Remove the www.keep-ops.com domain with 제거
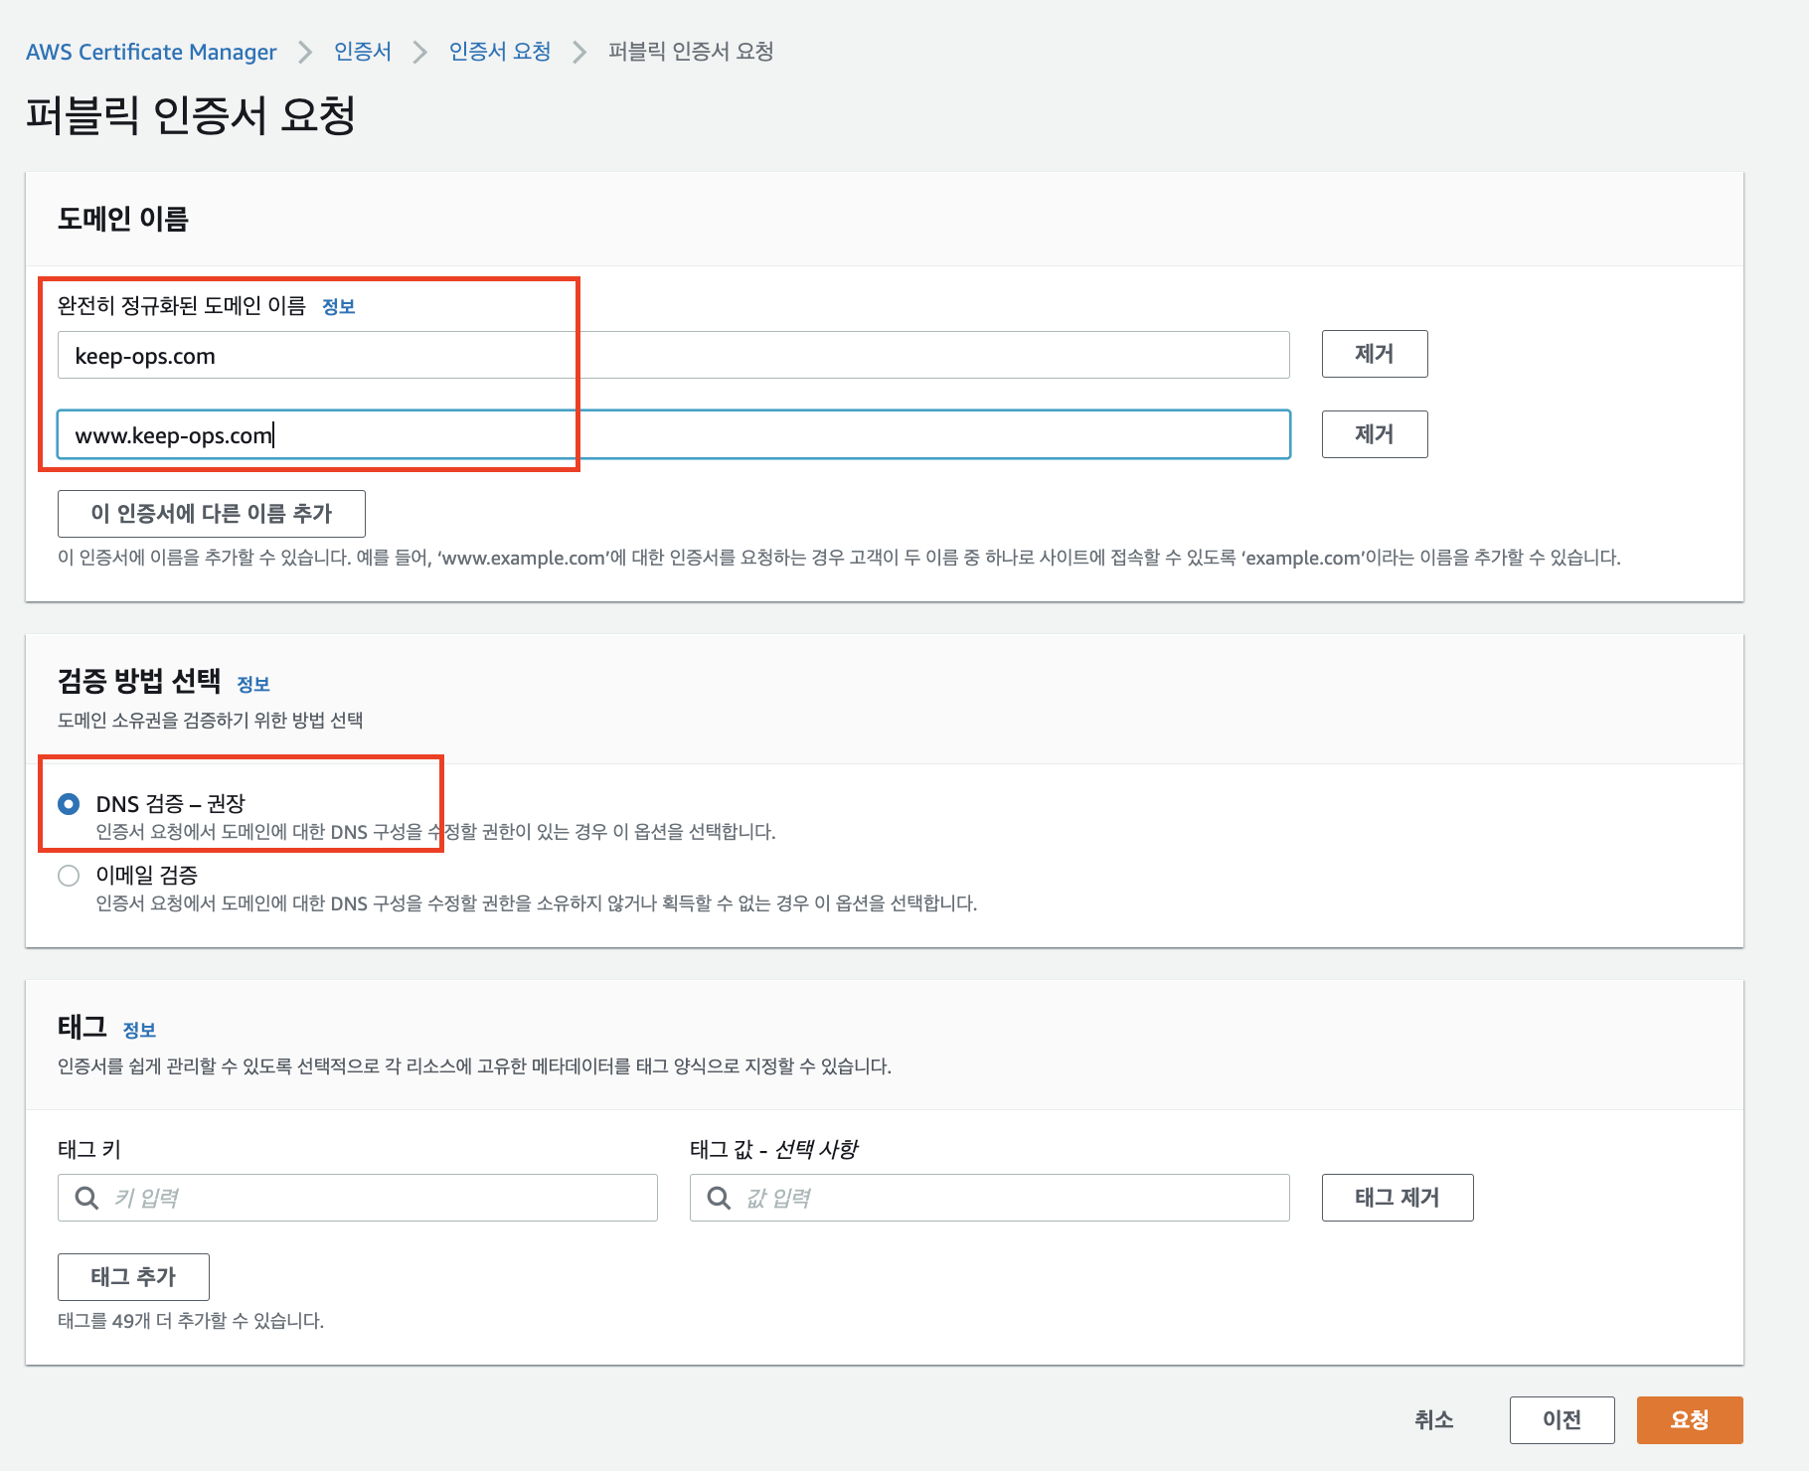 point(1375,434)
